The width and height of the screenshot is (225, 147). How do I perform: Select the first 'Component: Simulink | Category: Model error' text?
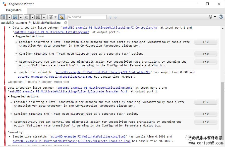tap(38, 82)
